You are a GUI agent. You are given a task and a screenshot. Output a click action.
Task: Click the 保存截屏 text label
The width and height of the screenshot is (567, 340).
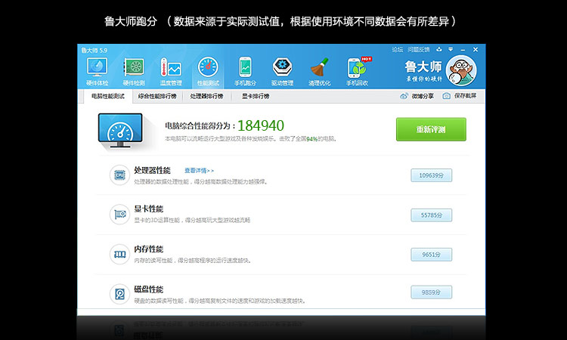pos(466,96)
